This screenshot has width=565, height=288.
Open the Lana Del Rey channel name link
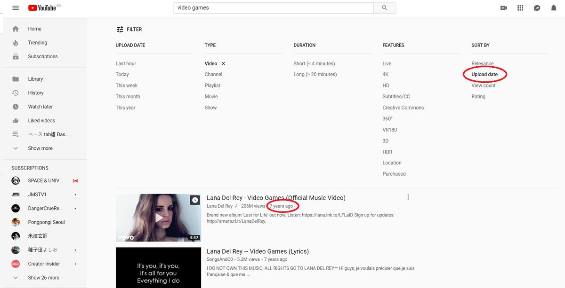pos(219,206)
